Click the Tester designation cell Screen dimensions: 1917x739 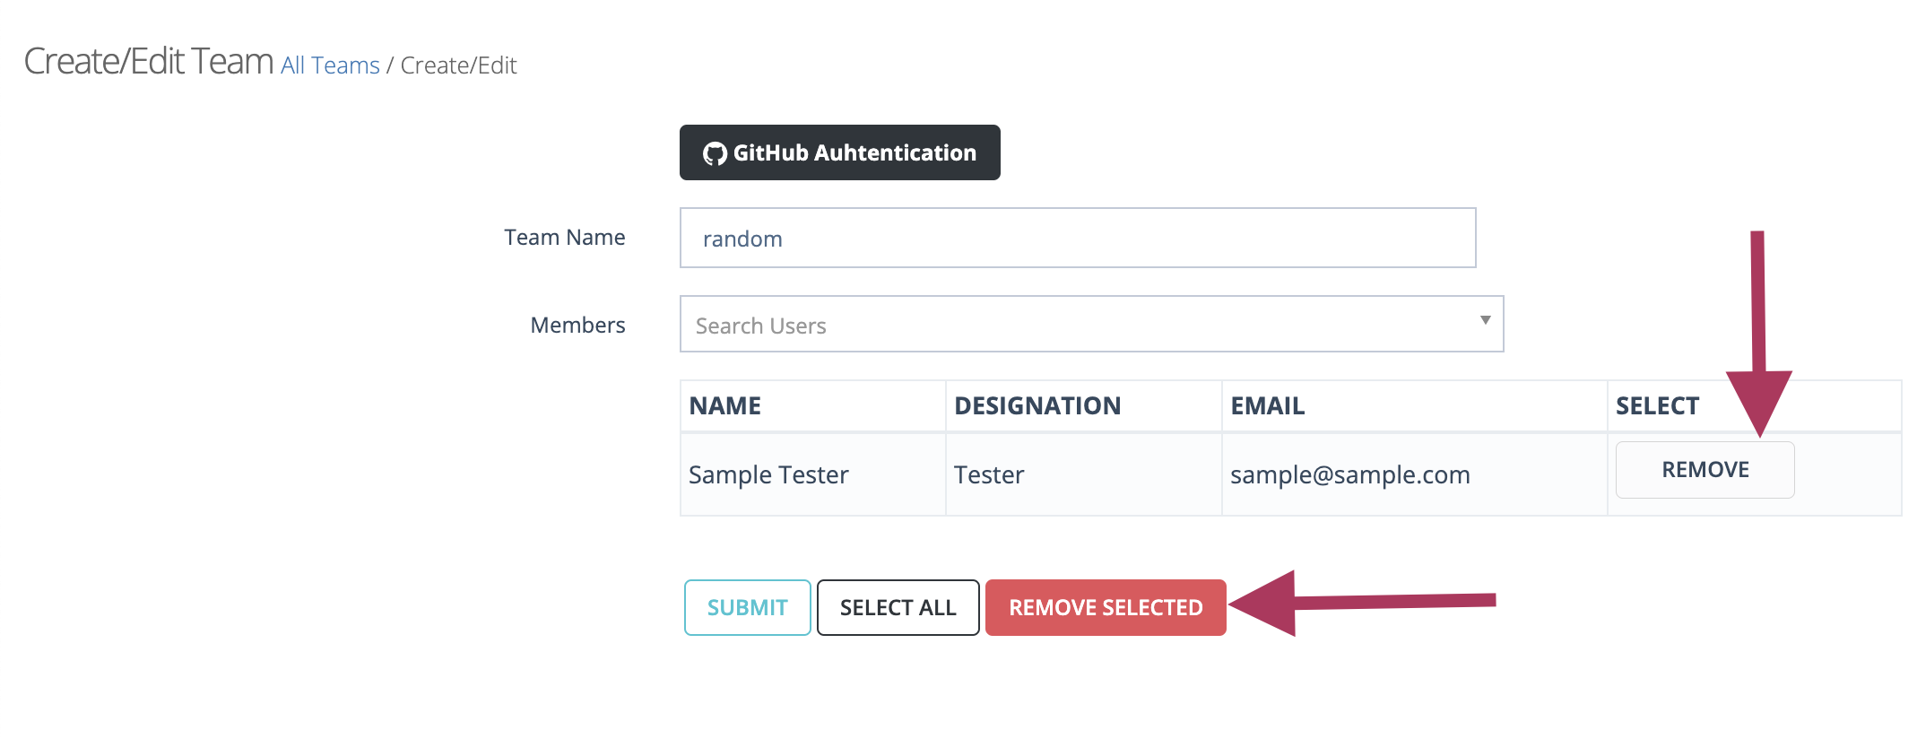[1083, 474]
